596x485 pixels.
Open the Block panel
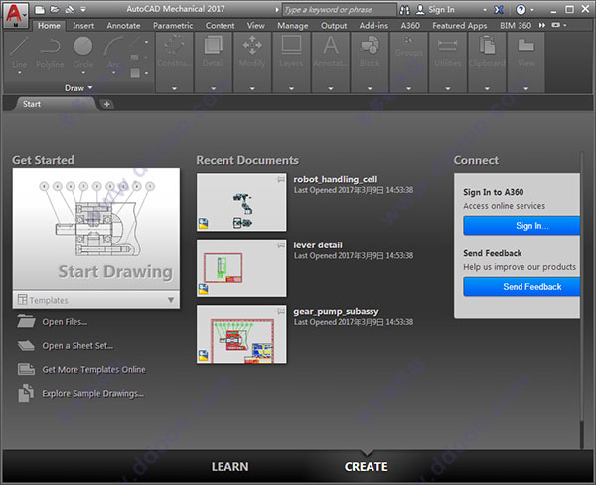(x=370, y=61)
